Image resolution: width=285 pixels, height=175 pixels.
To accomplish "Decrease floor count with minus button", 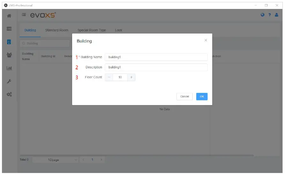I will [x=109, y=77].
